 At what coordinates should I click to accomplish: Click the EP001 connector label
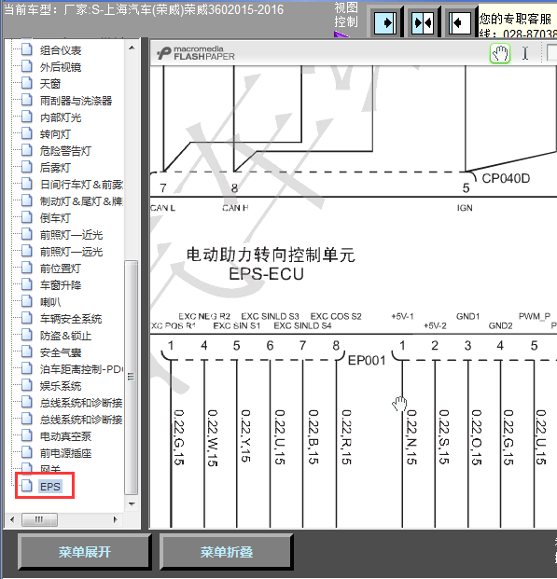click(367, 361)
